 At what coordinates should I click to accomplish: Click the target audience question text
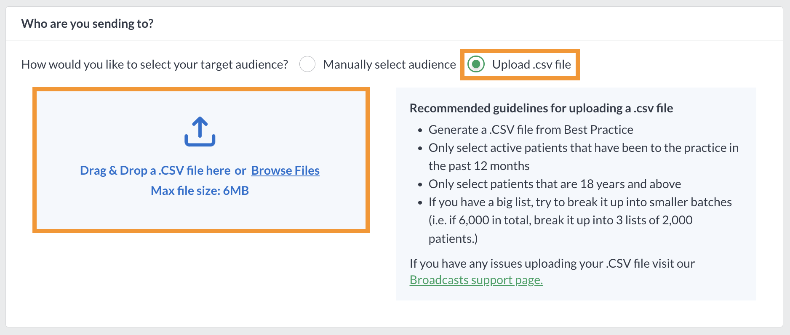click(x=155, y=64)
